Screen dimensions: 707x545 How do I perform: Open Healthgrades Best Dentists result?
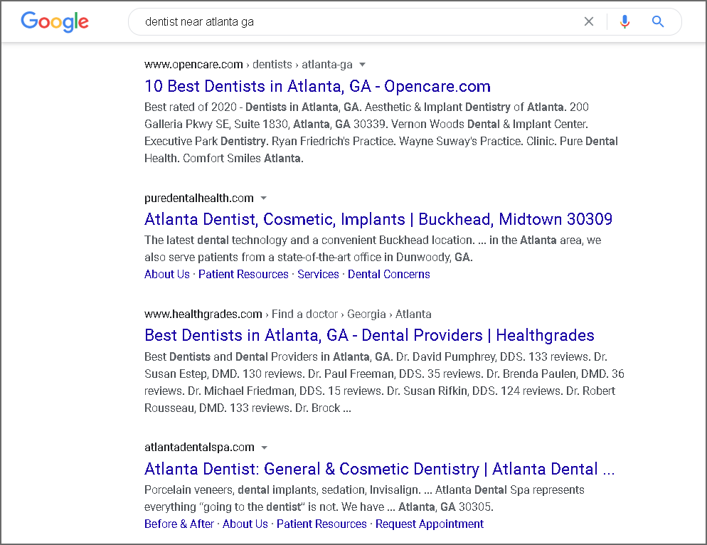369,335
